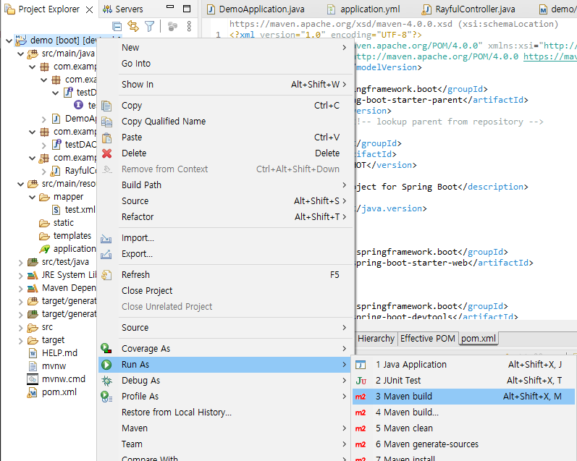Viewport: 577px width, 461px height.
Task: Collapse the src/main/java folder
Action: click(21, 54)
